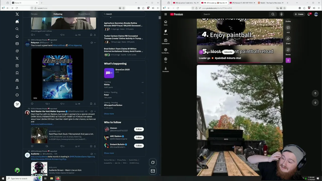322x181 pixels.
Task: Search with voice on YouTube
Action: click(281, 14)
